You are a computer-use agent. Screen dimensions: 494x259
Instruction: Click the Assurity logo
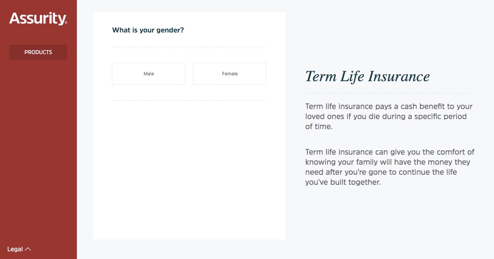(x=37, y=19)
